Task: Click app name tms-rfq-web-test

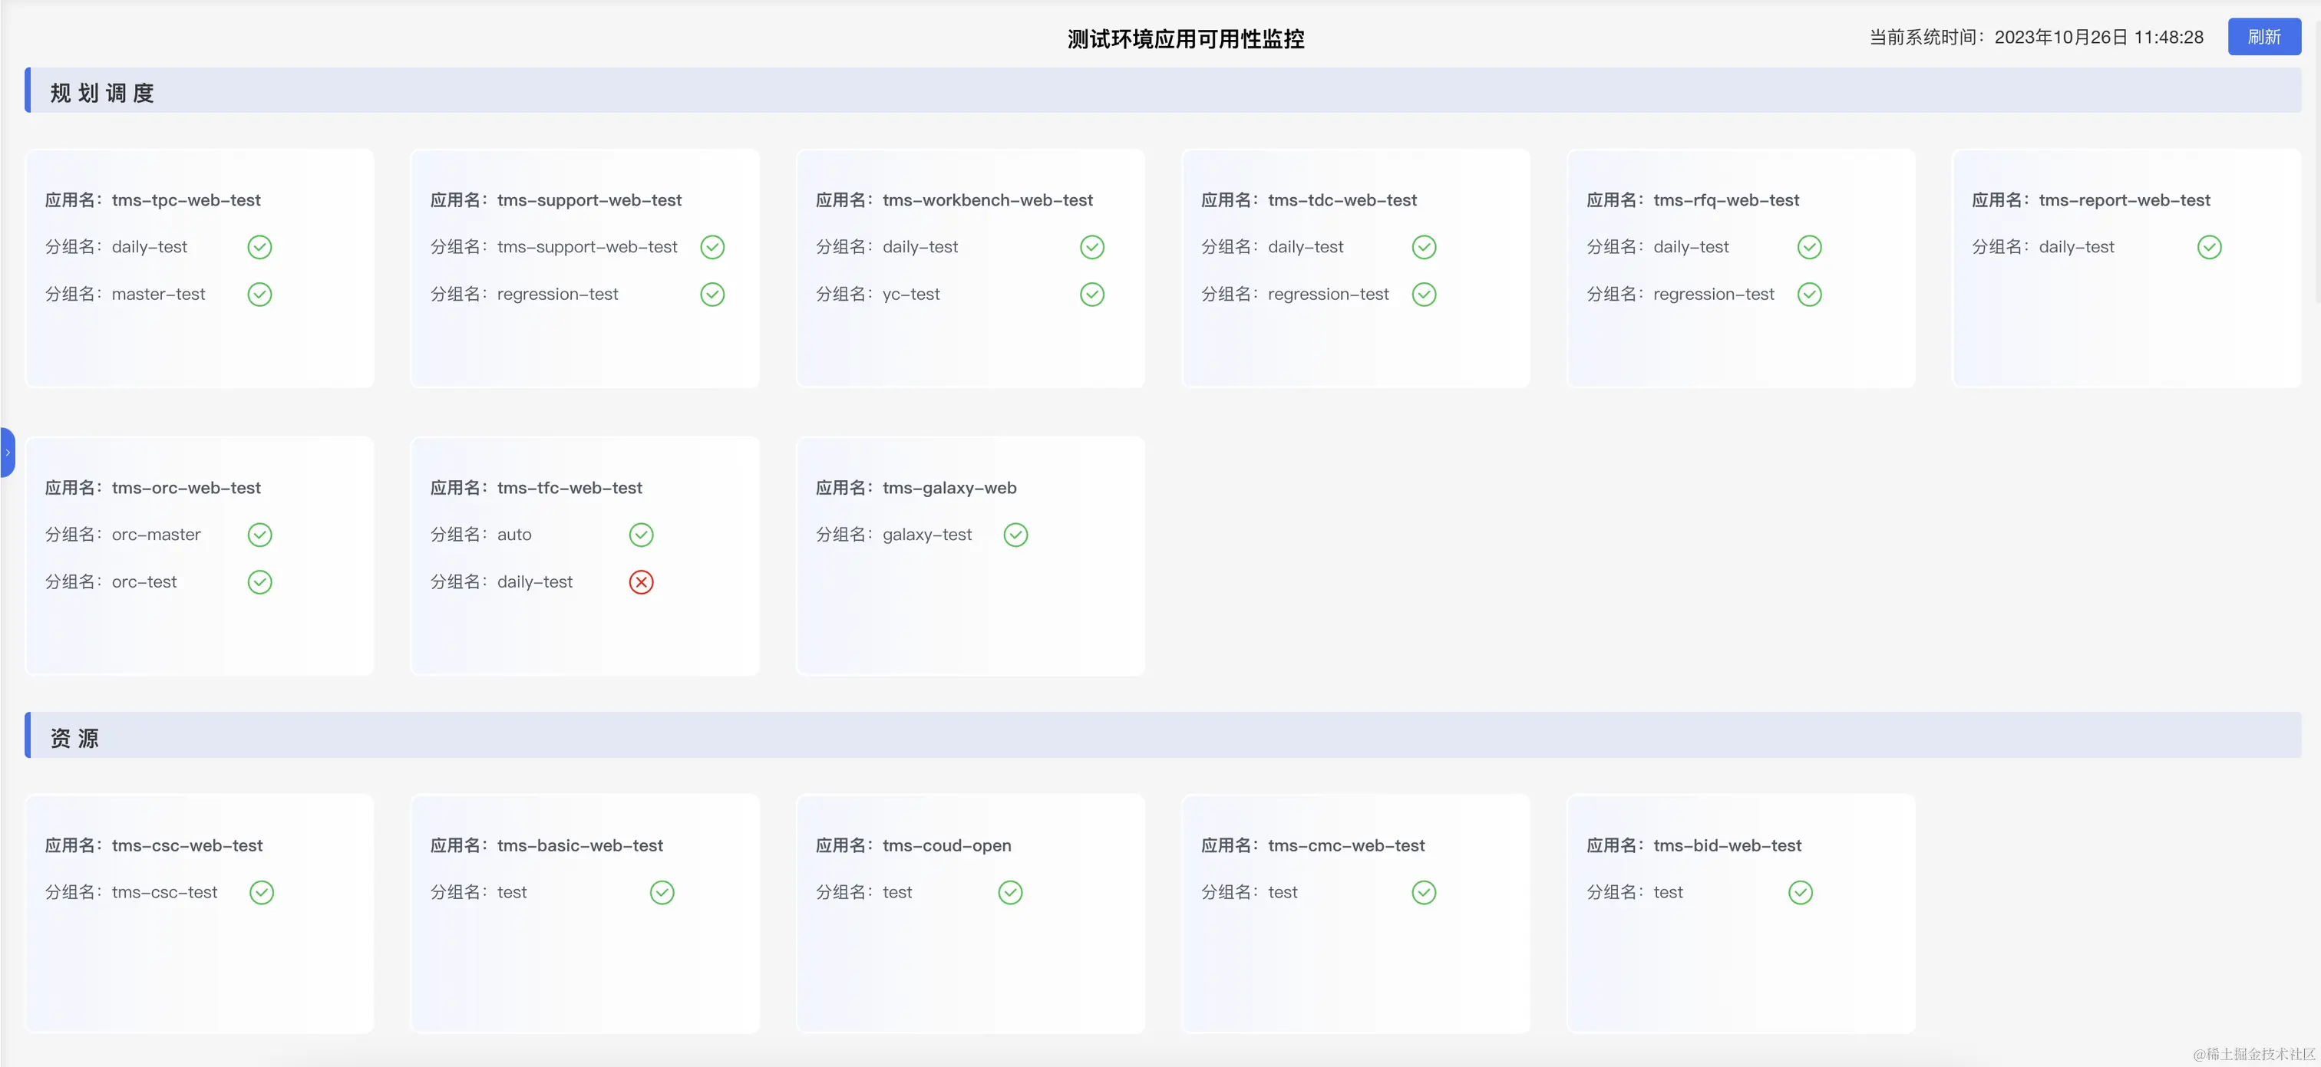Action: coord(1725,200)
